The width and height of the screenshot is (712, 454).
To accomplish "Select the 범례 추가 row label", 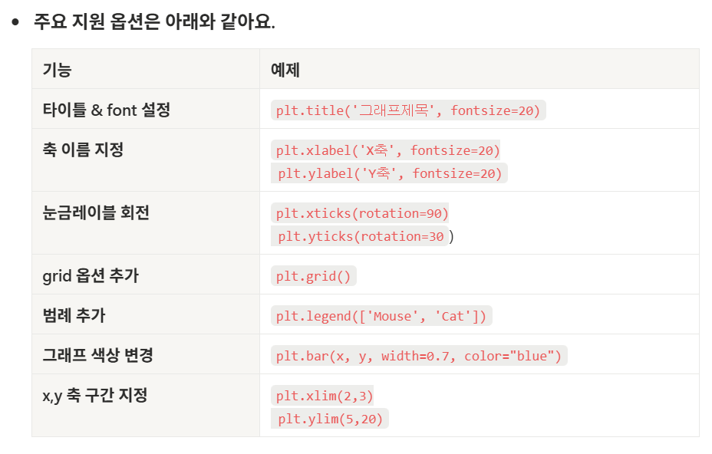I will [69, 314].
